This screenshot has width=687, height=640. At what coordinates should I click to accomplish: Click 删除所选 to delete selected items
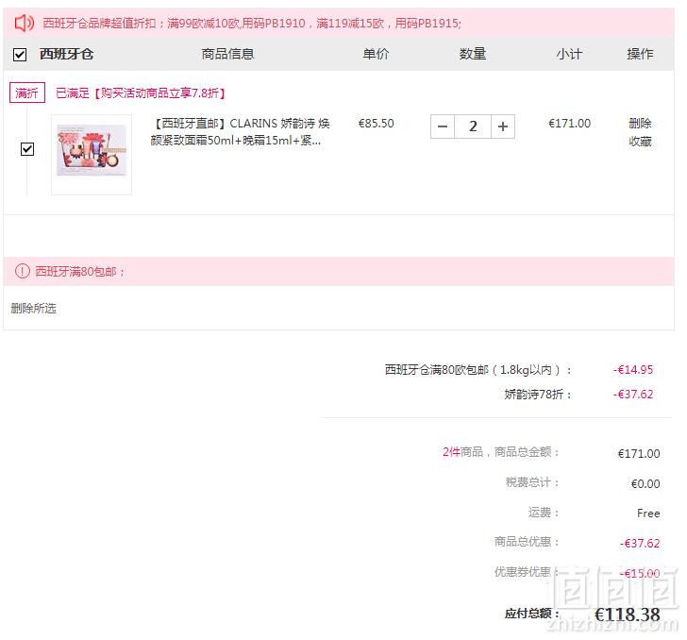point(34,308)
